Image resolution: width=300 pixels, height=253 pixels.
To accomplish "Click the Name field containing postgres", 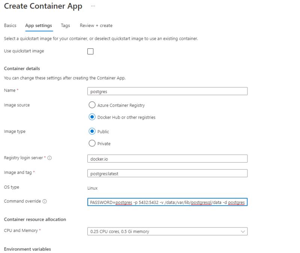I will 167,91.
